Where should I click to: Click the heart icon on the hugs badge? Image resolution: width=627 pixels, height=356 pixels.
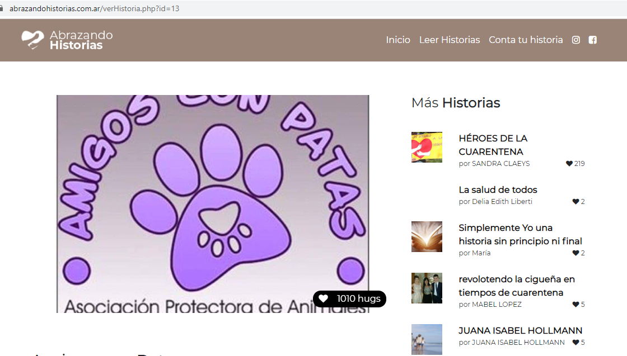pos(322,299)
